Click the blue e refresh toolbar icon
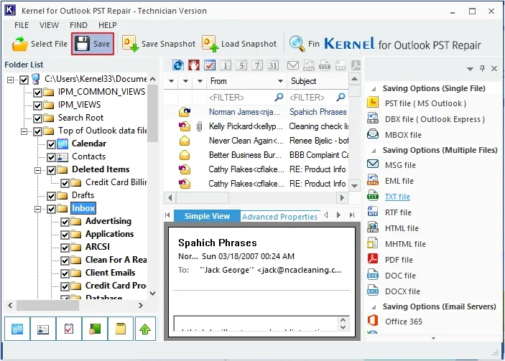The height and width of the screenshot is (361, 505). coord(178,65)
